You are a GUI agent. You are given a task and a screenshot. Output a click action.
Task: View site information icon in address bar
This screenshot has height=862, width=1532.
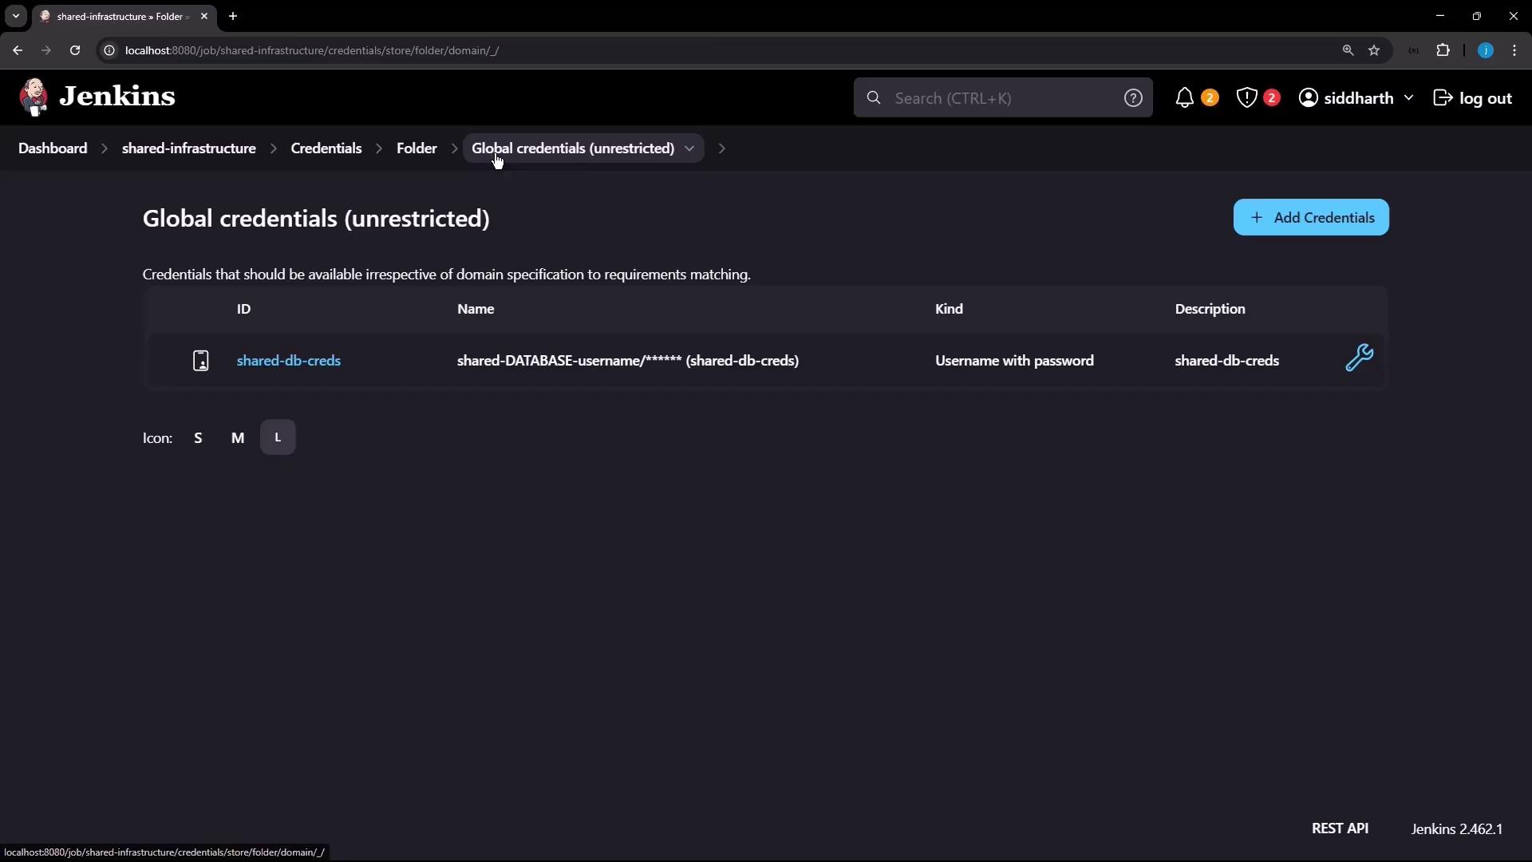pyautogui.click(x=110, y=50)
